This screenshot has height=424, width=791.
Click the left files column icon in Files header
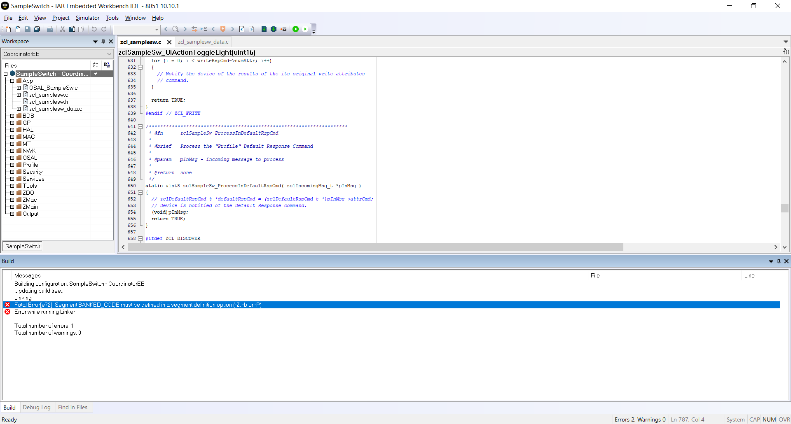pos(96,65)
